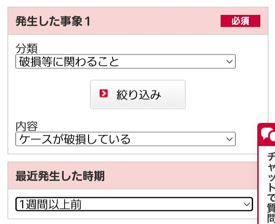Expand the 内容 dropdown showing ケースが破損している
275x224 pixels.
click(125, 139)
